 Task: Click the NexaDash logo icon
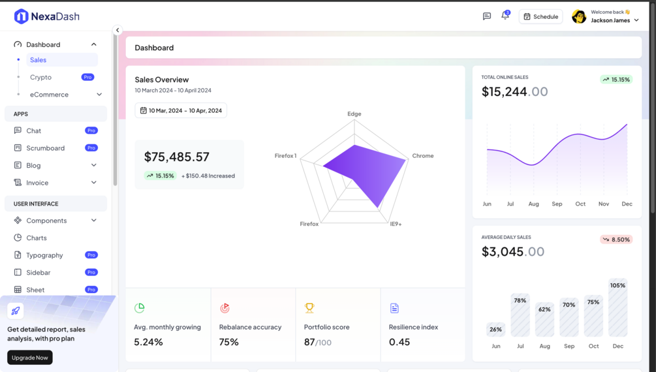[21, 16]
